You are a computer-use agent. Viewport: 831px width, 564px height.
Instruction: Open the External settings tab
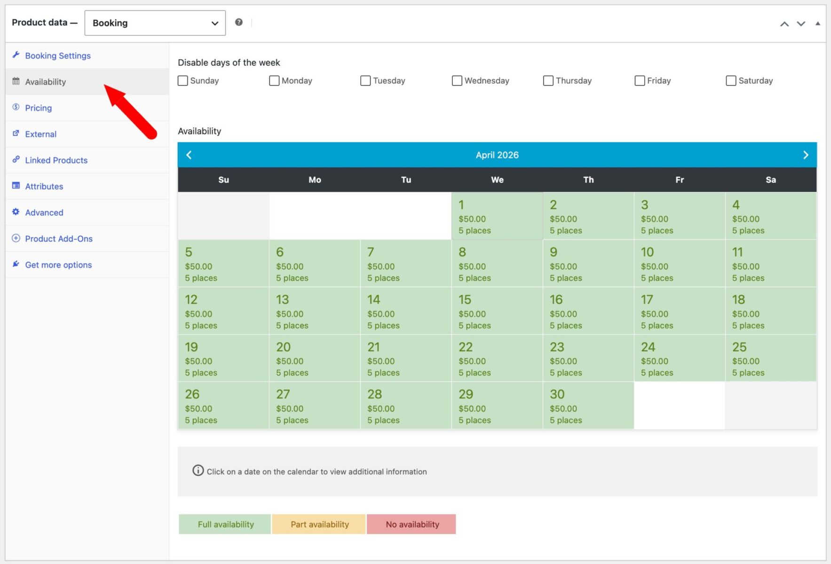[40, 134]
